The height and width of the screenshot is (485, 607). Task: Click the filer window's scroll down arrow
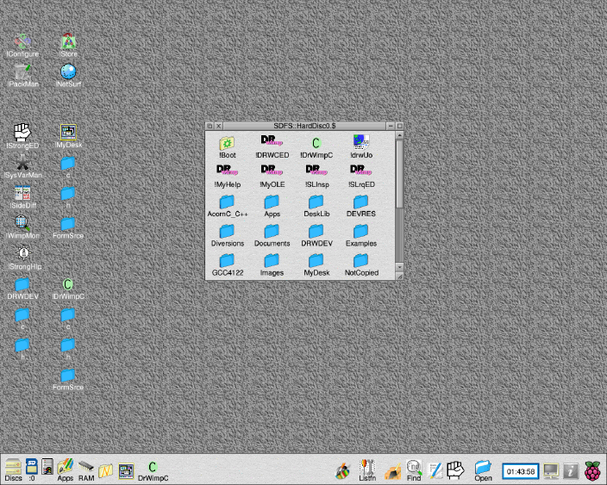point(399,266)
